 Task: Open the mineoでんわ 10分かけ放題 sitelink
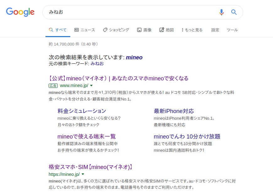[187, 136]
